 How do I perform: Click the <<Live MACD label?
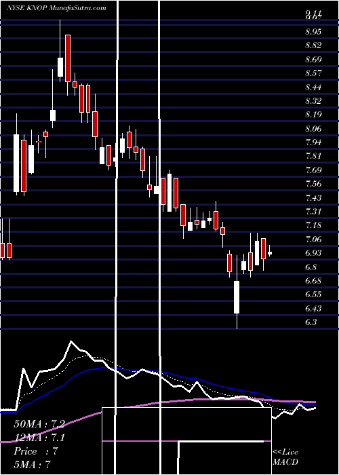285,457
